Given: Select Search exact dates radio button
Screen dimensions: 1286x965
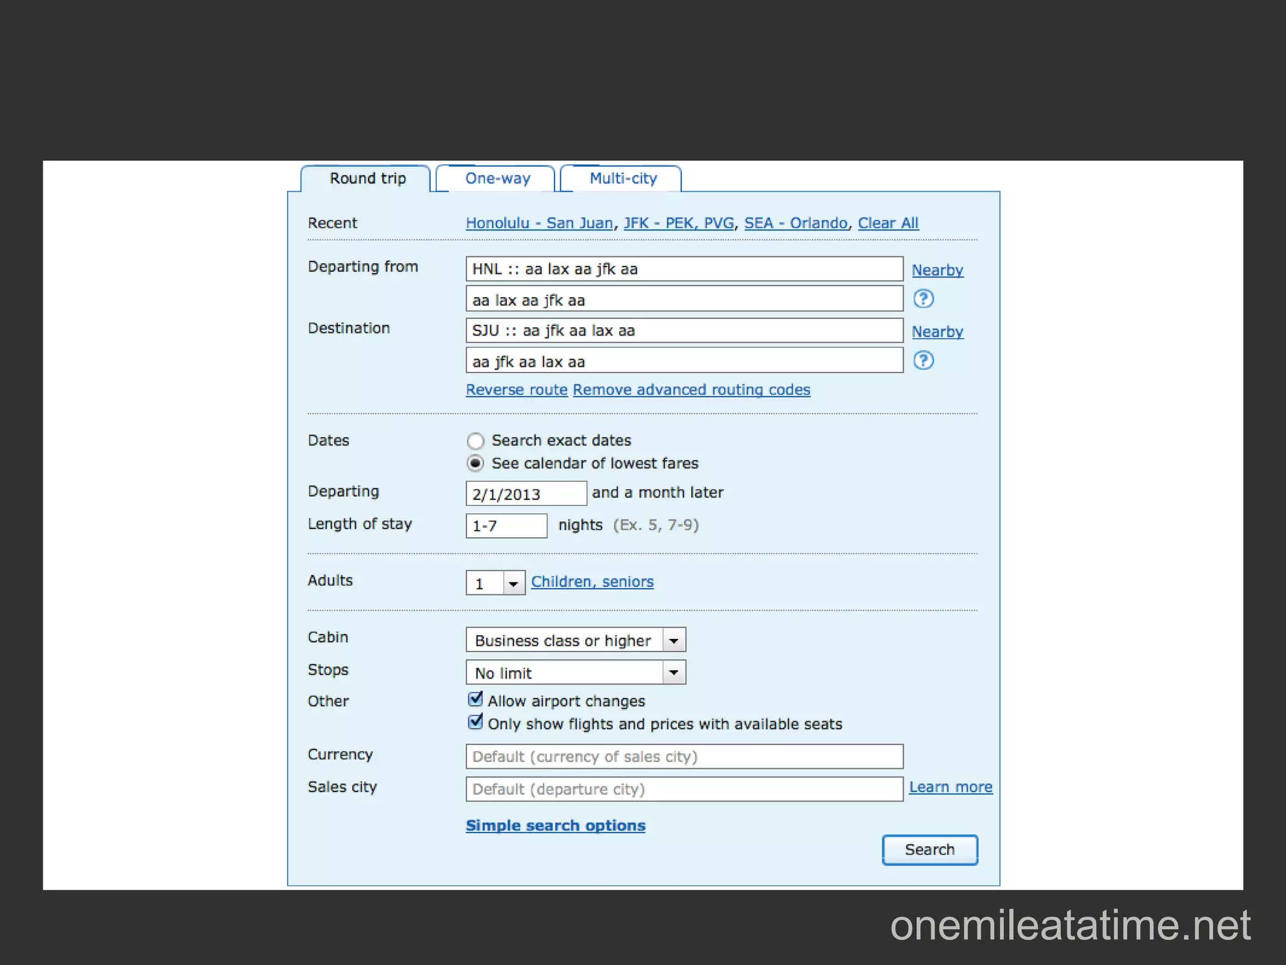Looking at the screenshot, I should [475, 440].
